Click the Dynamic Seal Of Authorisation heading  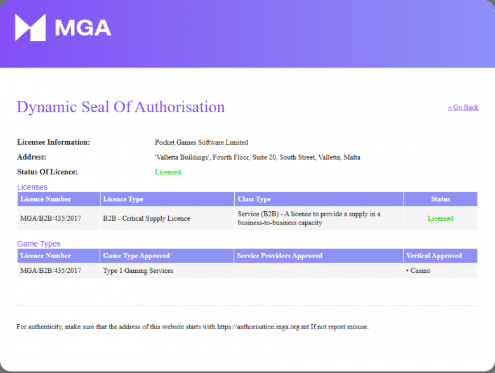pyautogui.click(x=121, y=107)
